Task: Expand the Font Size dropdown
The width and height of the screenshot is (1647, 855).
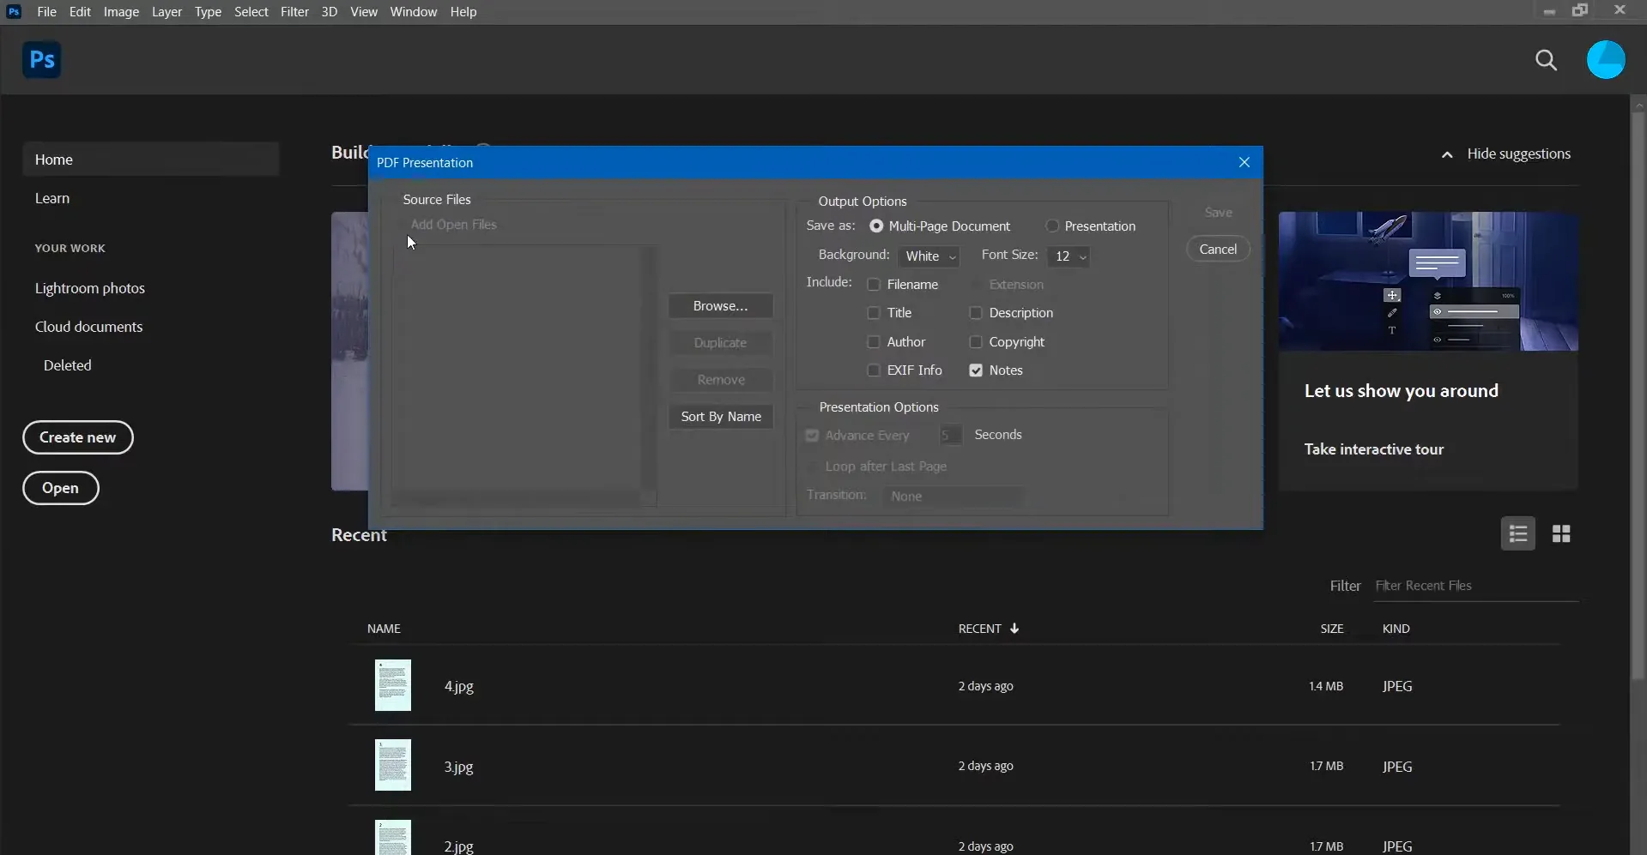Action: (x=1069, y=256)
